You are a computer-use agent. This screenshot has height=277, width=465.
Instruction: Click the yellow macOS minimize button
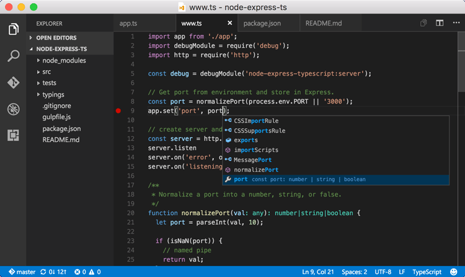click(x=21, y=7)
